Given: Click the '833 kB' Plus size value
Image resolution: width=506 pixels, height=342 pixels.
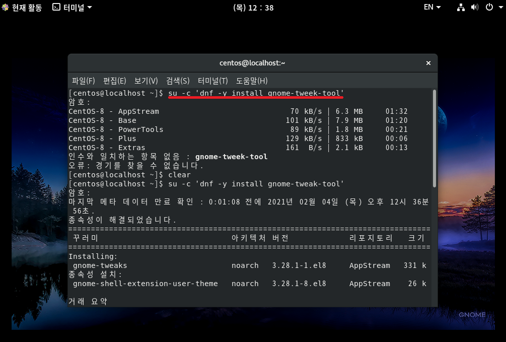Looking at the screenshot, I should tap(349, 139).
